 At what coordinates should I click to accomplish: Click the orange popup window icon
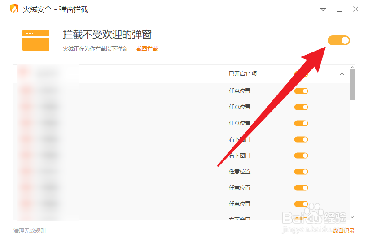tap(36, 40)
